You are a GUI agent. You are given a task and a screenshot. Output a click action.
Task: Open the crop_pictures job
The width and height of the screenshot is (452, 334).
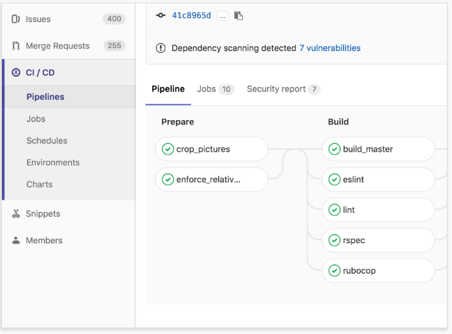[212, 149]
